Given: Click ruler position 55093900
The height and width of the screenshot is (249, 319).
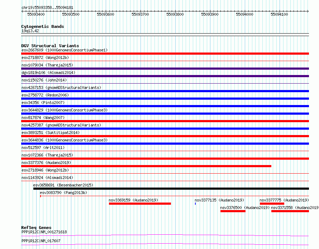Looking at the screenshot, I should pyautogui.click(x=210, y=14).
